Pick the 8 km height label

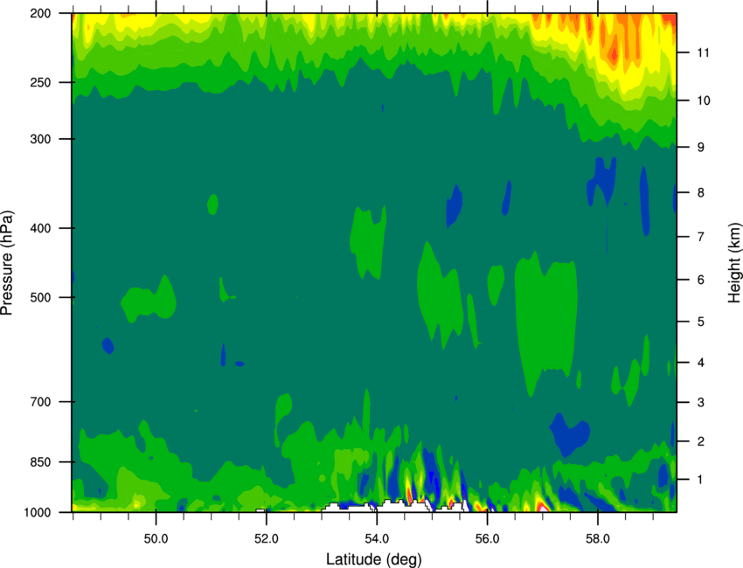coord(701,192)
